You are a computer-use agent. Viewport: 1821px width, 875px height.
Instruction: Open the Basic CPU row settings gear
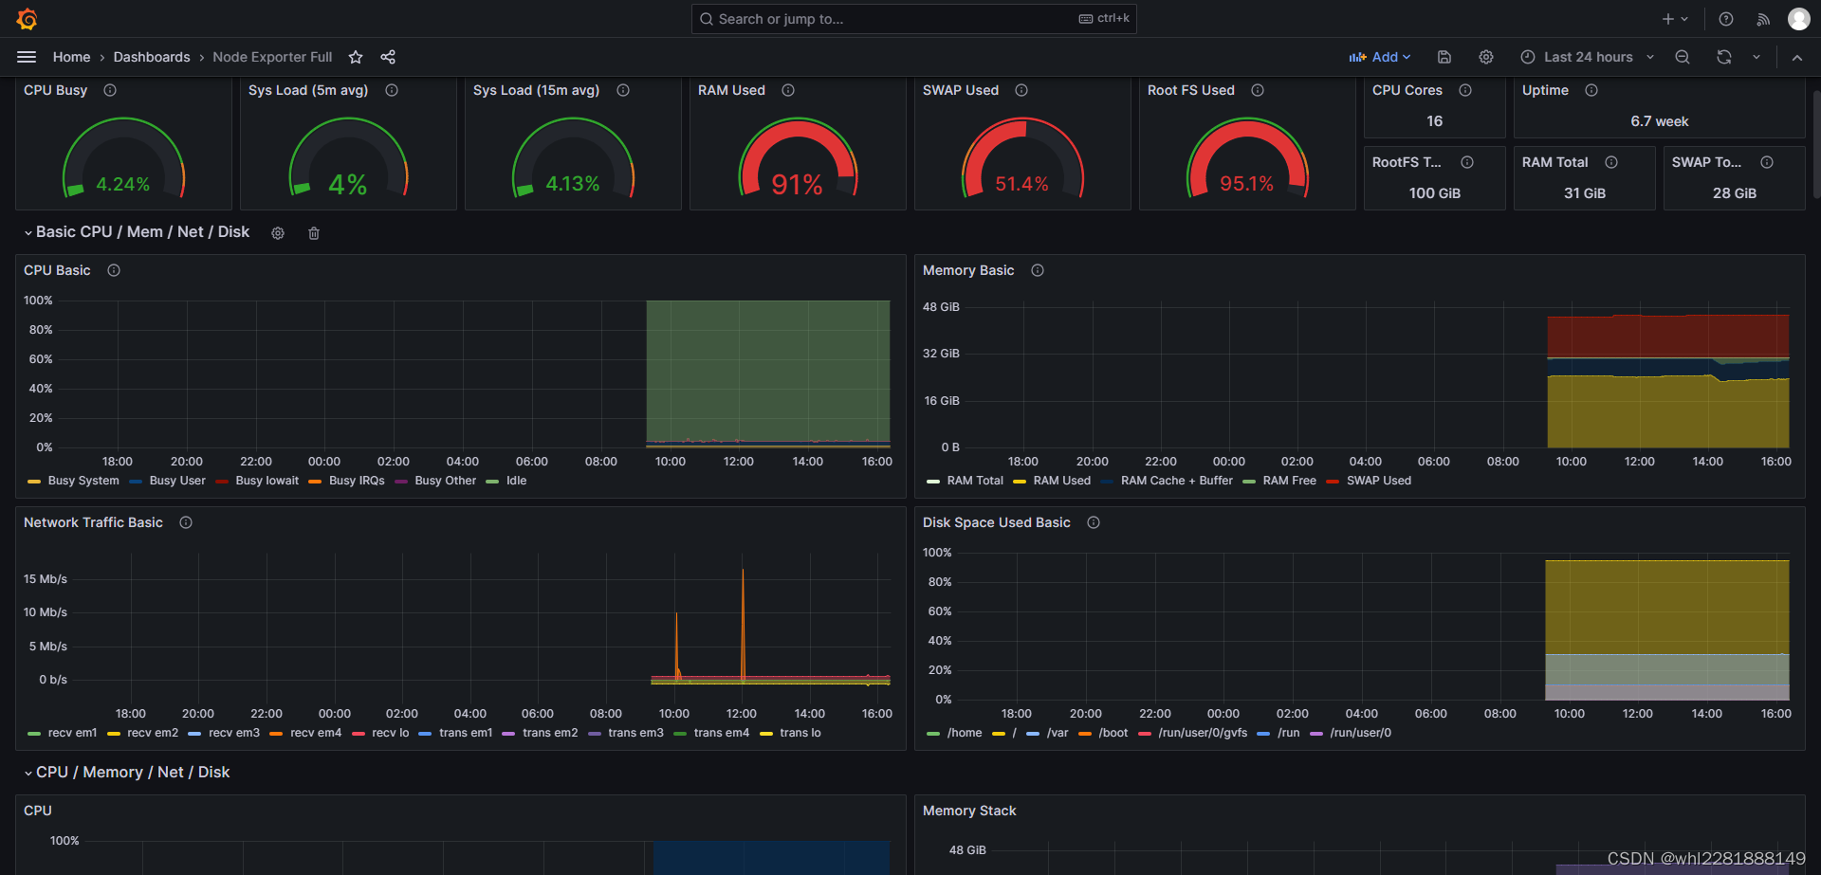[278, 233]
